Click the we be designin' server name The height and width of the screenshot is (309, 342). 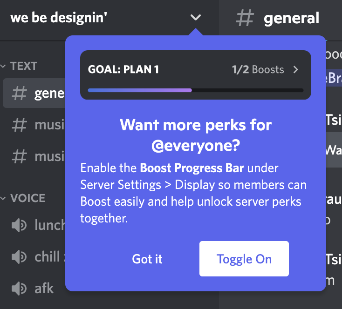(x=58, y=17)
